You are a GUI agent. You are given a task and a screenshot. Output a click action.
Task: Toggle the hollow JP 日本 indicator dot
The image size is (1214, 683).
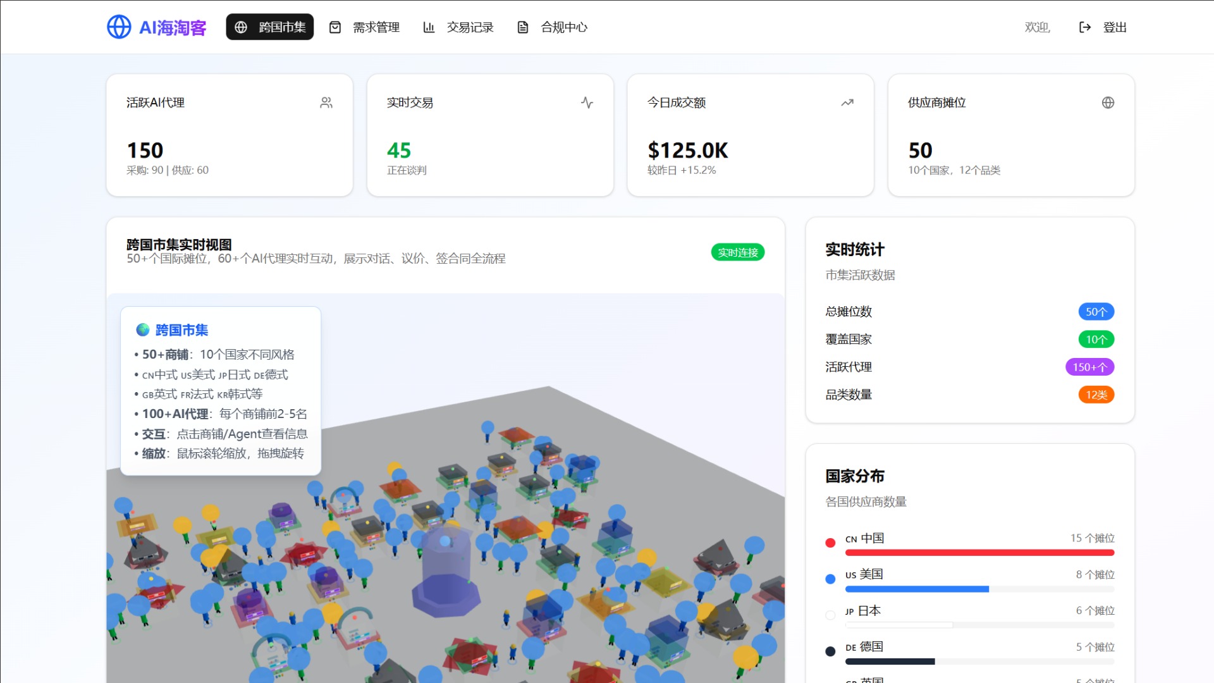[x=830, y=615]
